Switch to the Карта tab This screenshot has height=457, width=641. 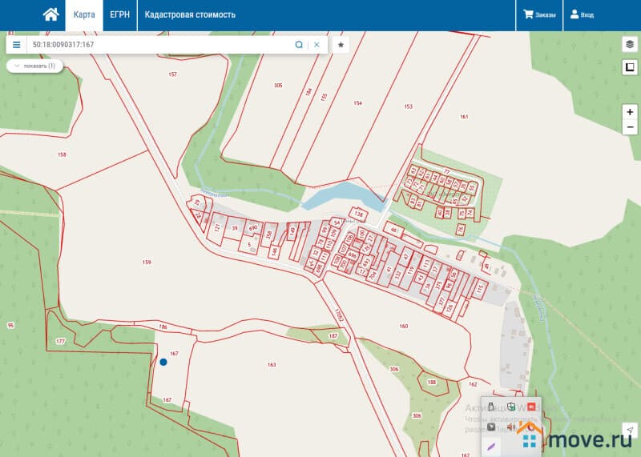(84, 14)
